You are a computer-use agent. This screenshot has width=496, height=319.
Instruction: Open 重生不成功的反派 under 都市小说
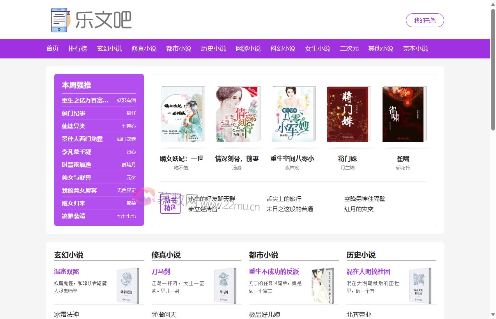(x=274, y=271)
